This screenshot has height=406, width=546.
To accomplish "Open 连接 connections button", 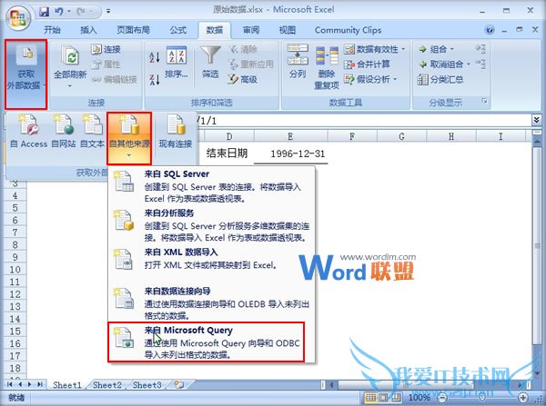I will coord(106,49).
